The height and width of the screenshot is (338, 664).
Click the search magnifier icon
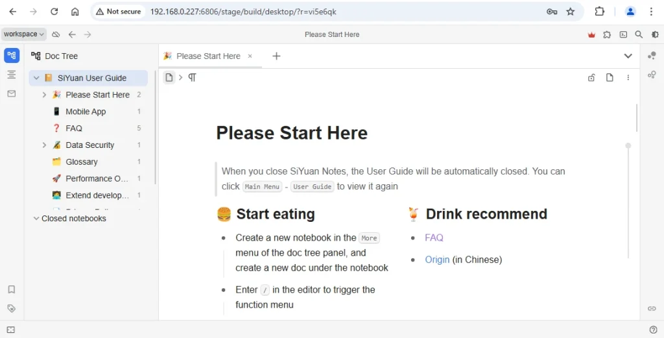[x=639, y=34]
